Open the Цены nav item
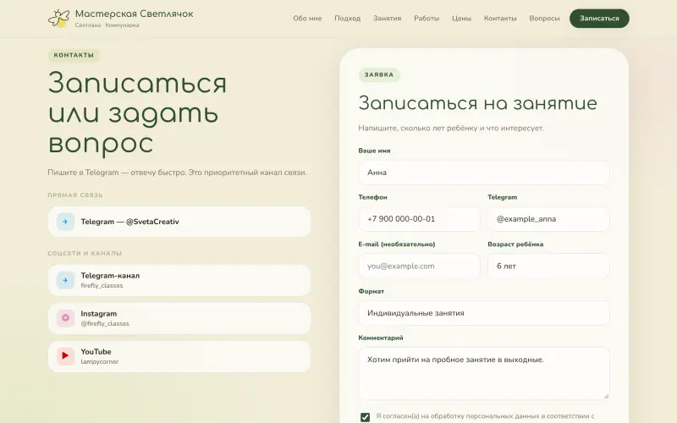 461,18
